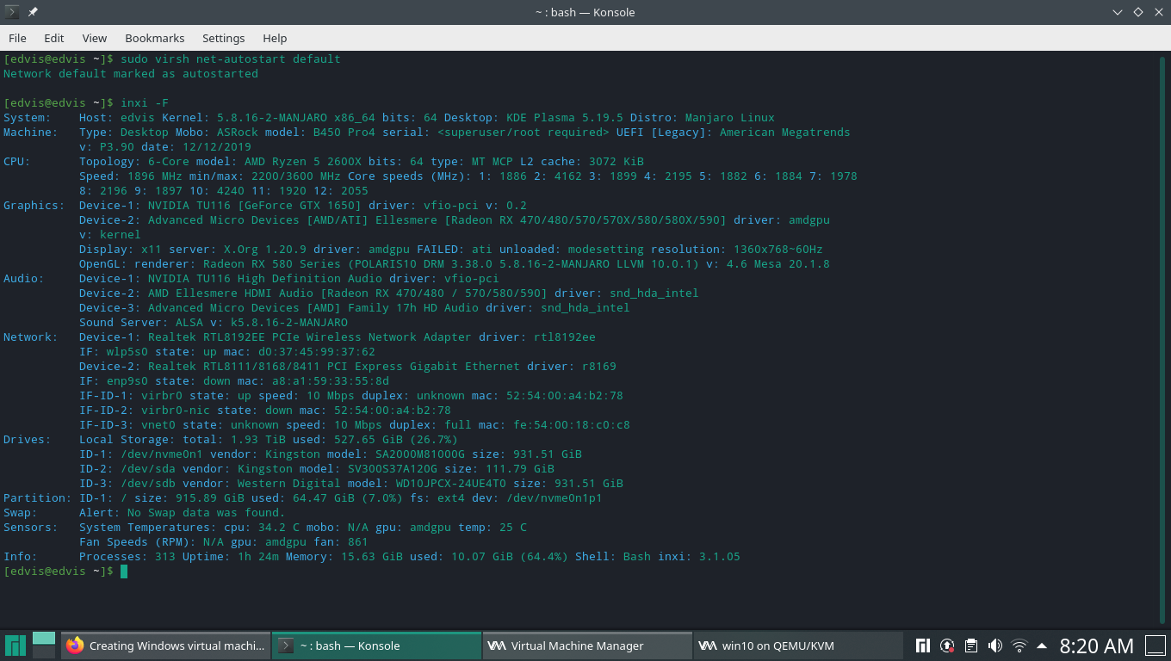Screen dimensions: 1171x661
Task: Click the Konsole window menu icon in title bar
Action: coord(12,12)
